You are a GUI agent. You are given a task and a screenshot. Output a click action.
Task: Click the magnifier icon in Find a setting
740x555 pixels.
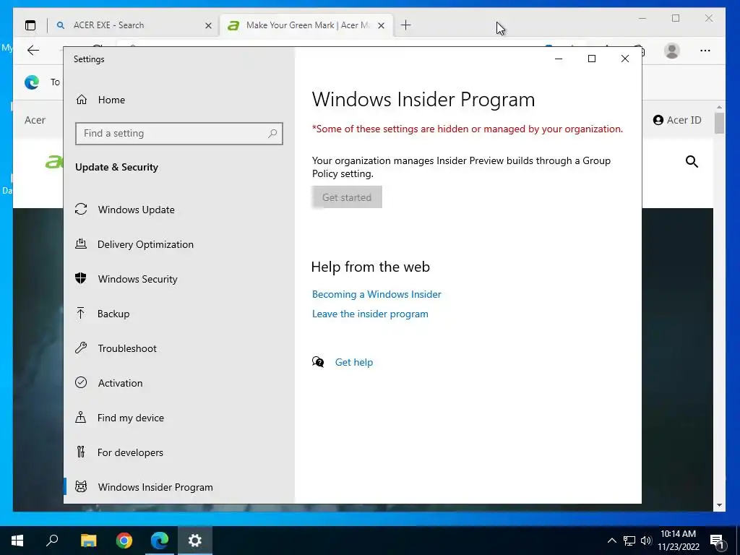(272, 134)
